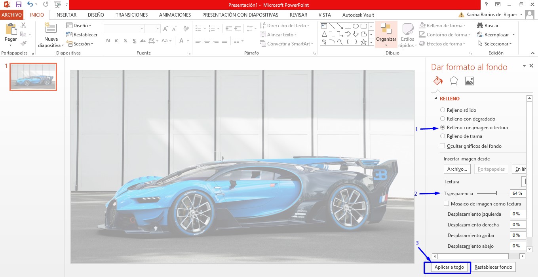Click the Transparencia 64 % value field
The width and height of the screenshot is (538, 277).
pyautogui.click(x=518, y=194)
